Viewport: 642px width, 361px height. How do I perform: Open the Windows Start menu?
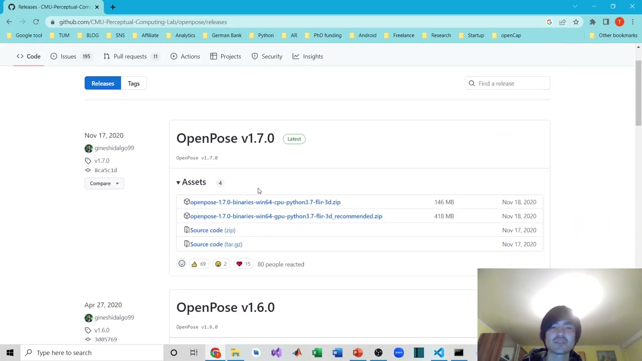coord(10,352)
